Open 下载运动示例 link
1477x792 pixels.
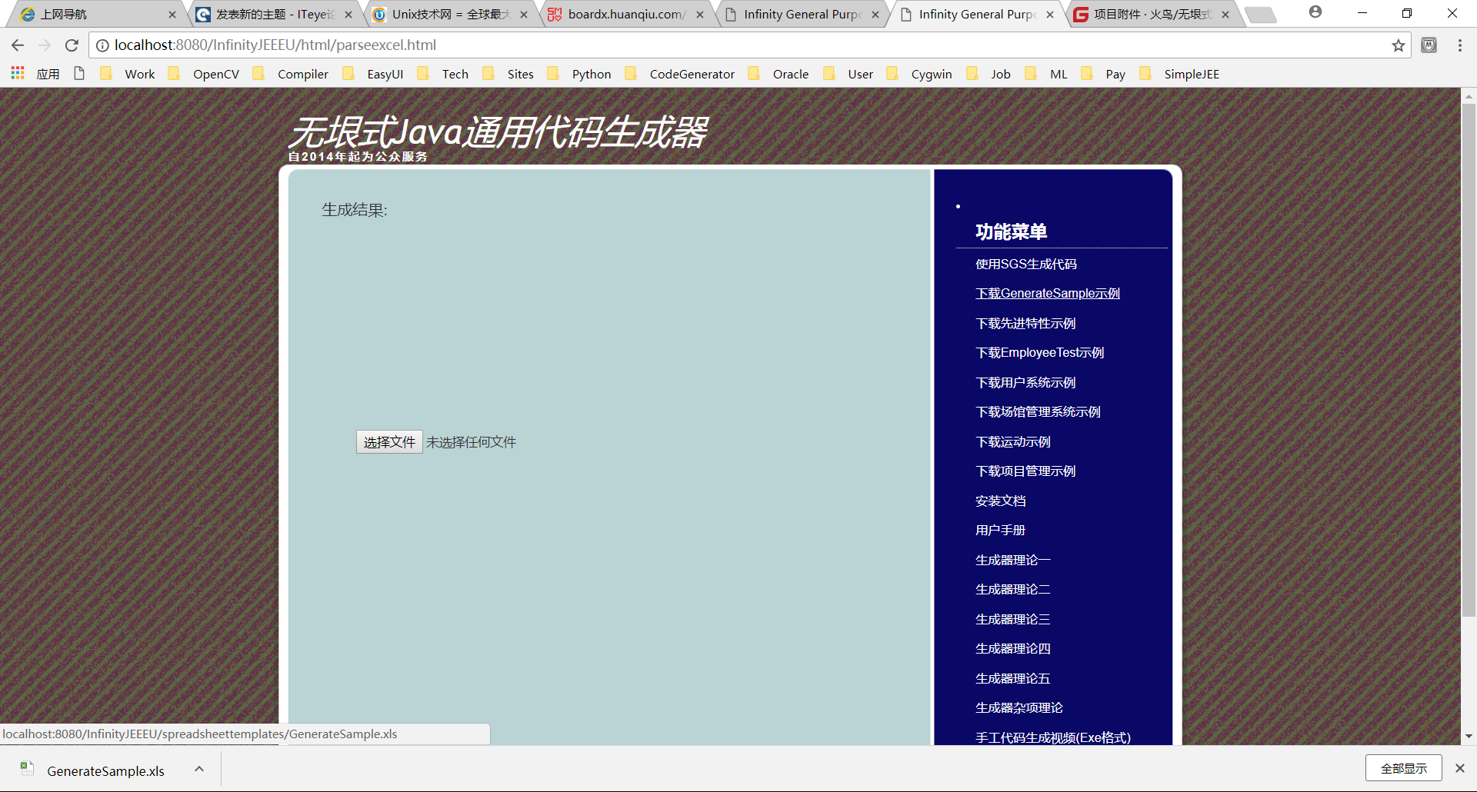pos(1012,441)
